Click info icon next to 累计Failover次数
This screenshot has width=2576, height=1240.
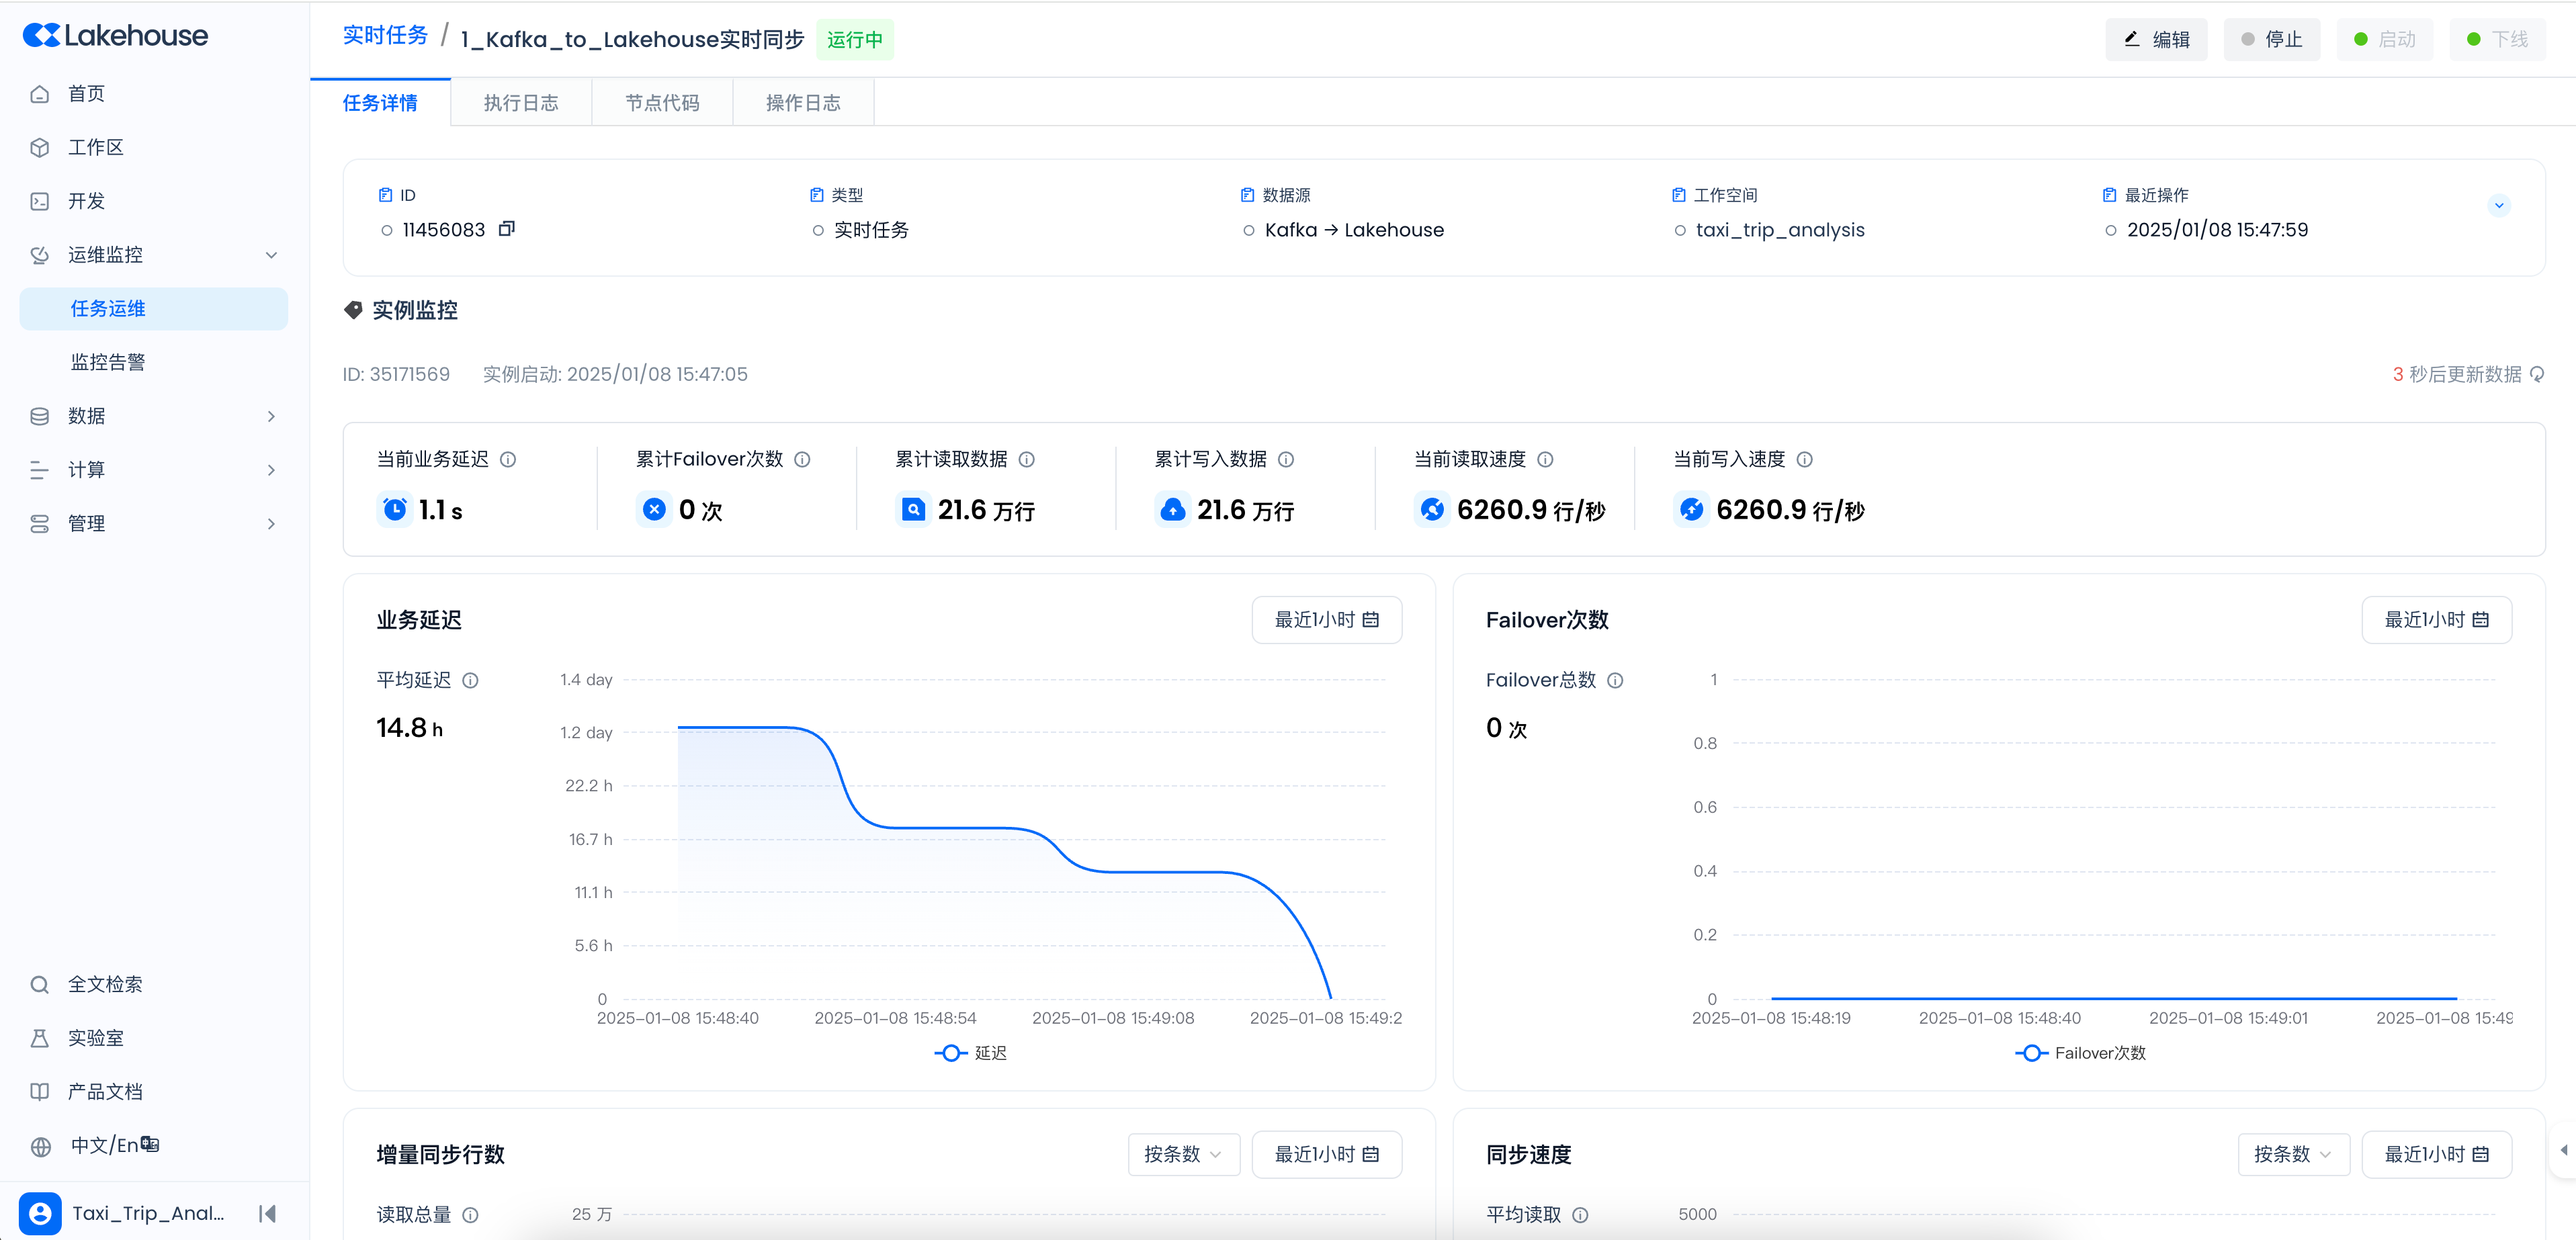coord(802,459)
